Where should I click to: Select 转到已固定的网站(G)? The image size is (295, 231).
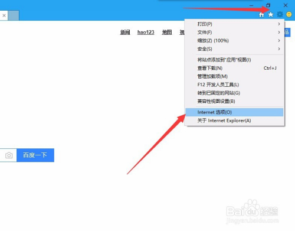point(235,93)
